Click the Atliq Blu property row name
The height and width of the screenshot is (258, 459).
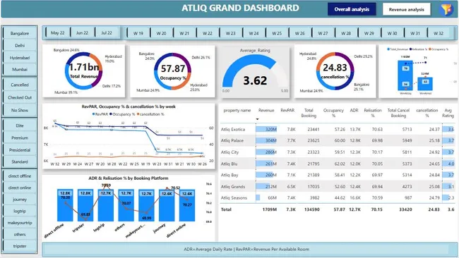click(229, 164)
